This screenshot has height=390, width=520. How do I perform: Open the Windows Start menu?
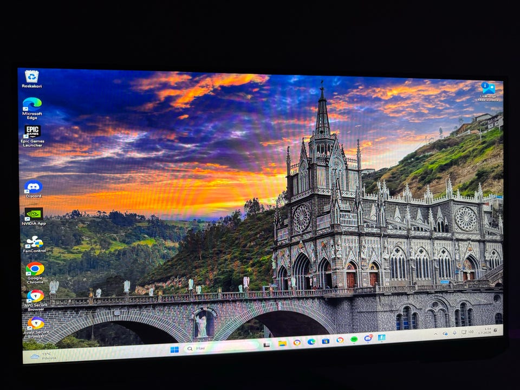point(174,349)
